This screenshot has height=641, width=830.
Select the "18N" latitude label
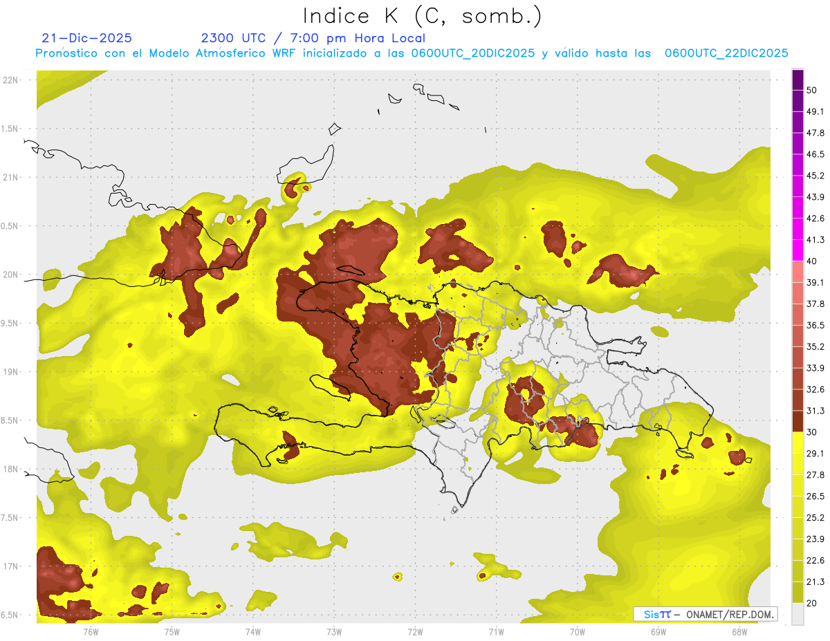11,469
